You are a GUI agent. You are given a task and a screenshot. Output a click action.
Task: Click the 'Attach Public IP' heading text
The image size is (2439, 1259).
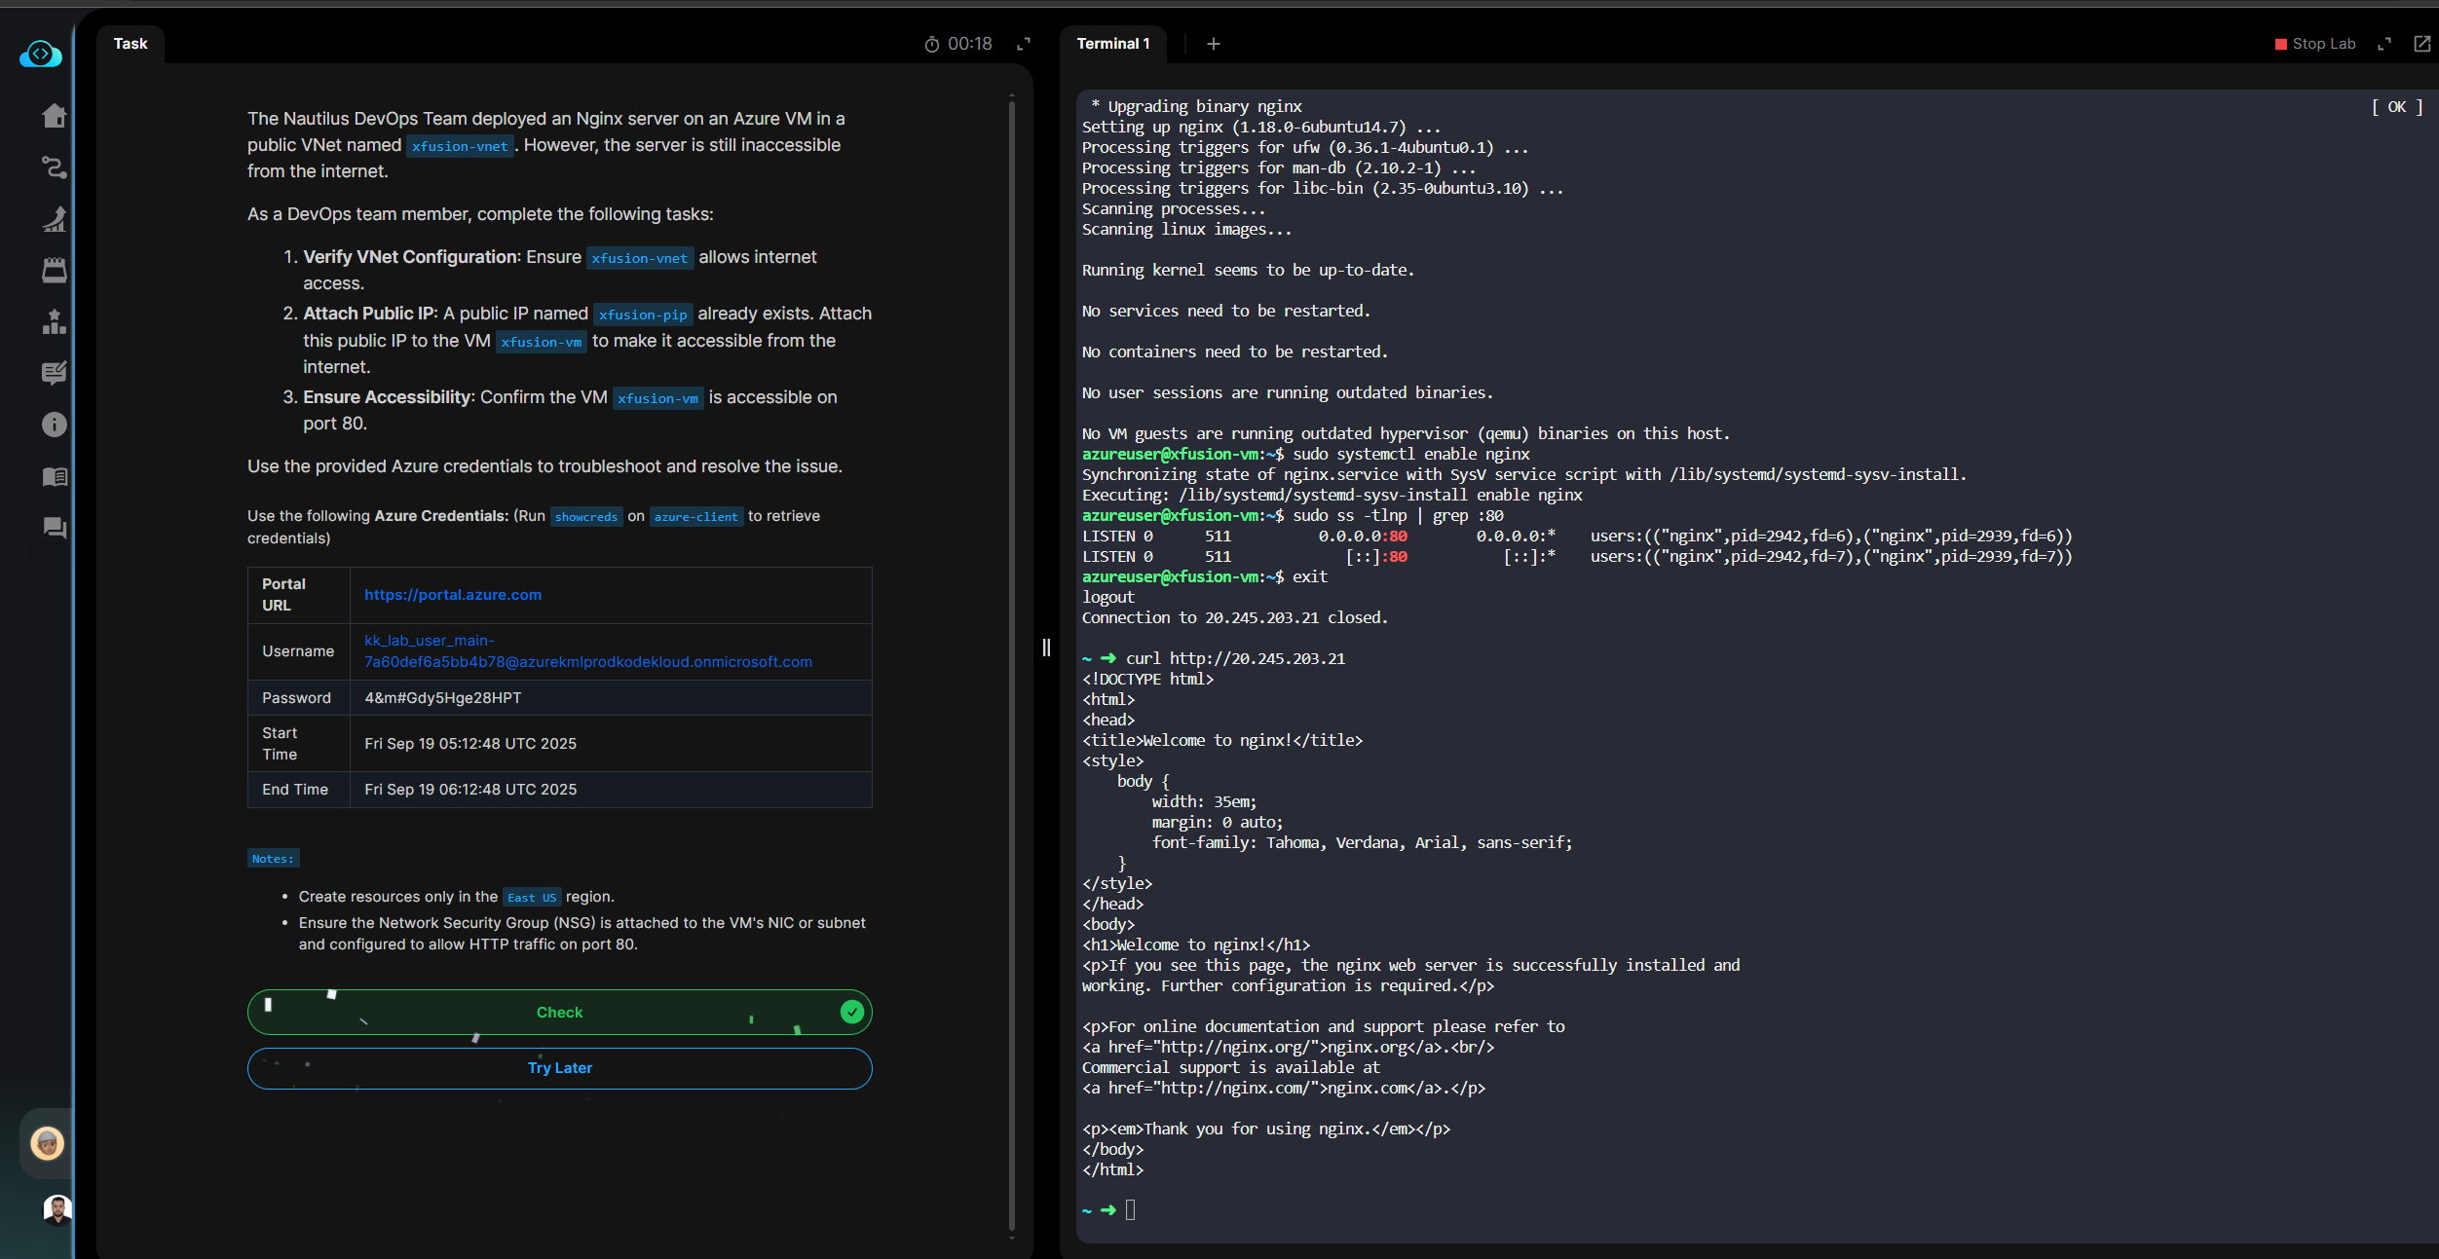370,314
